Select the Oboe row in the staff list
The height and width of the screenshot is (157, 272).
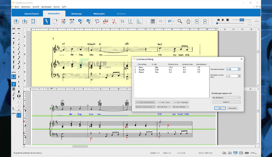tap(171, 67)
